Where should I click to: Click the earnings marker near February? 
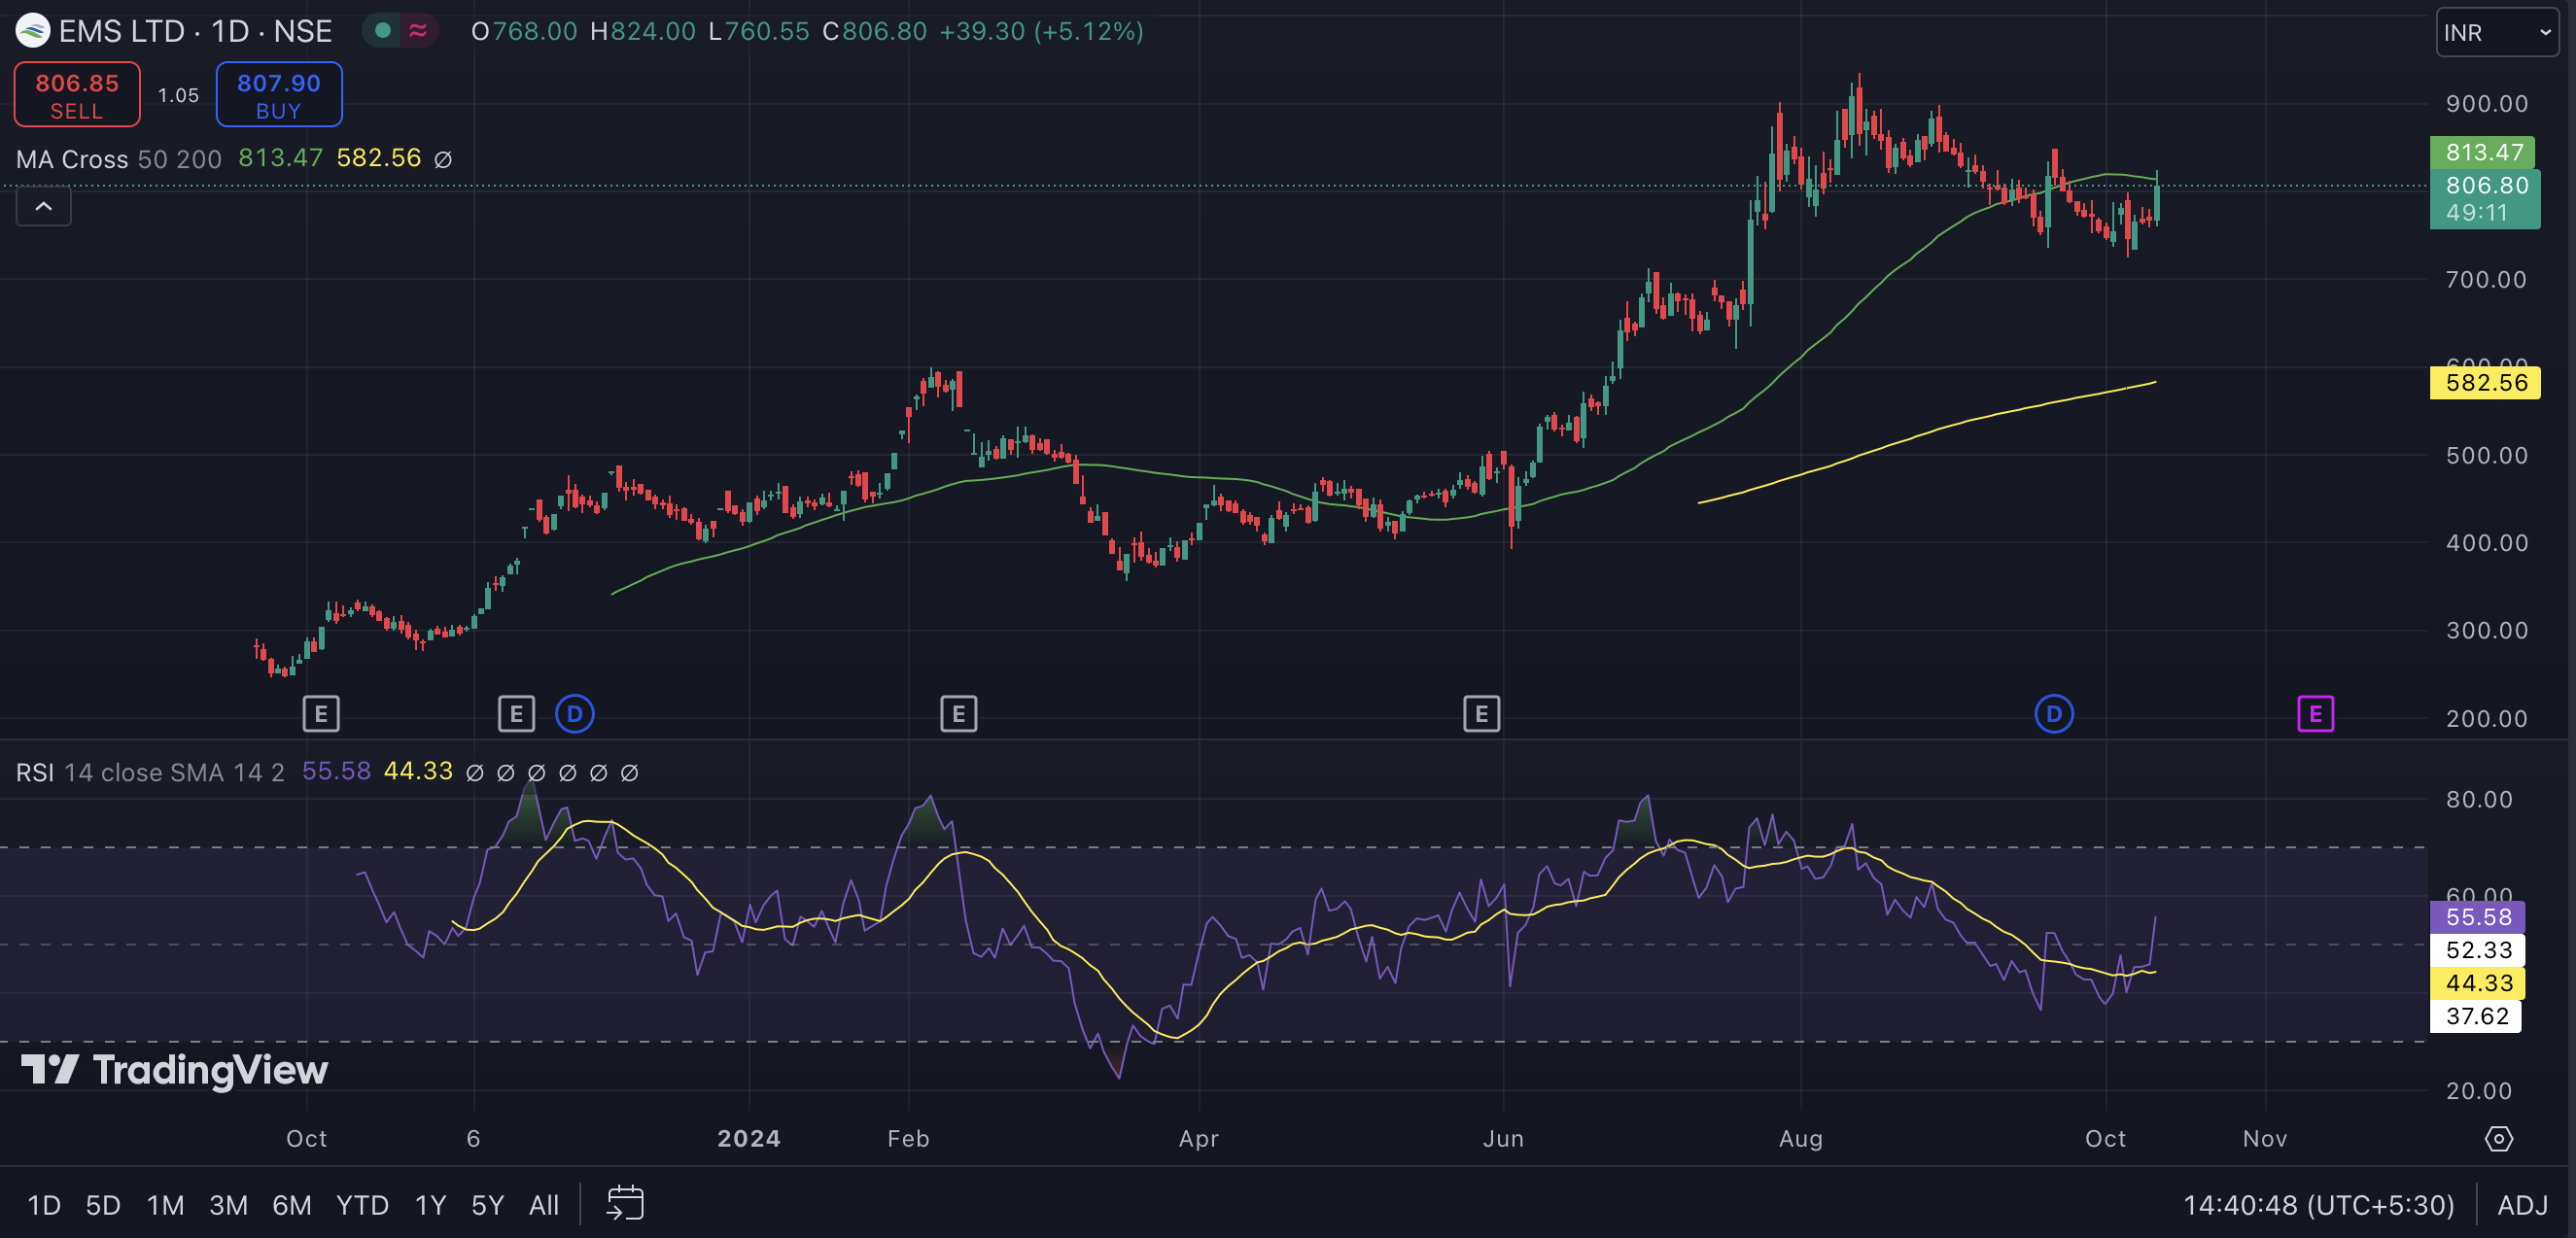(x=958, y=714)
